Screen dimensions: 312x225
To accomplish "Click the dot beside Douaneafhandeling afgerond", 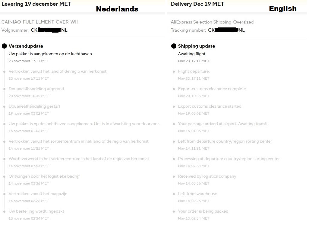I will click(x=5, y=89).
